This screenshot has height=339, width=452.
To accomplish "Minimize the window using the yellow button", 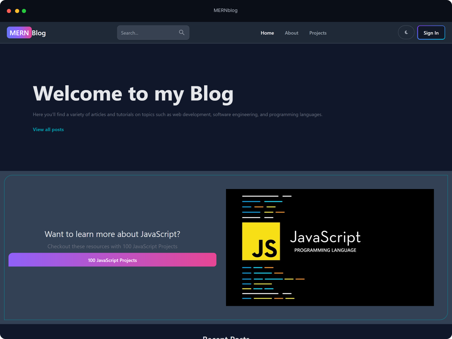I will [17, 11].
